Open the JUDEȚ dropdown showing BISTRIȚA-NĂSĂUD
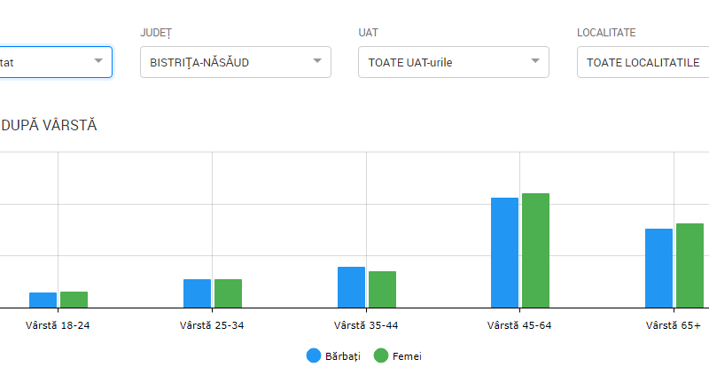This screenshot has height=390, width=709. pos(235,62)
